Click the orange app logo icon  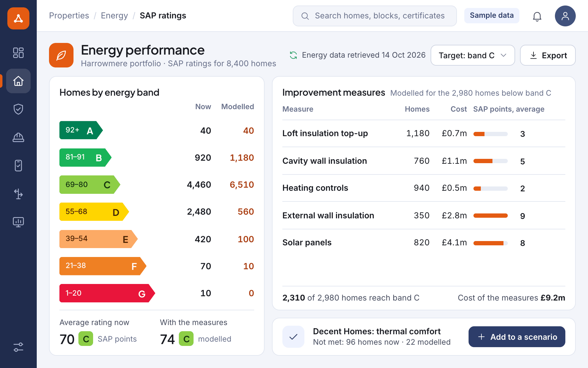click(x=18, y=18)
